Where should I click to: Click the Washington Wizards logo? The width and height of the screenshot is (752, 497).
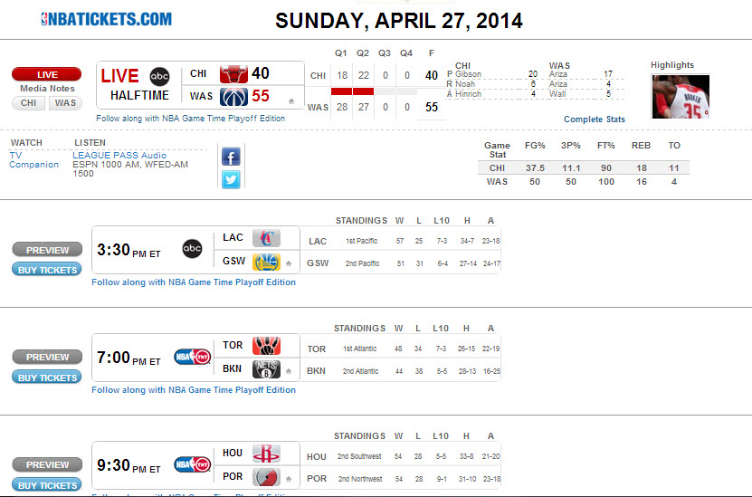click(x=233, y=95)
